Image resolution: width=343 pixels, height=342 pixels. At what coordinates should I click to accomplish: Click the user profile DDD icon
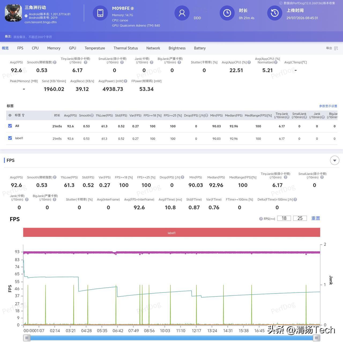click(182, 13)
